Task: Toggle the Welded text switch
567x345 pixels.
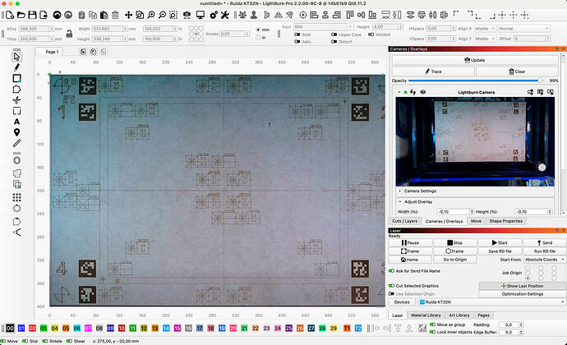Action: (371, 34)
